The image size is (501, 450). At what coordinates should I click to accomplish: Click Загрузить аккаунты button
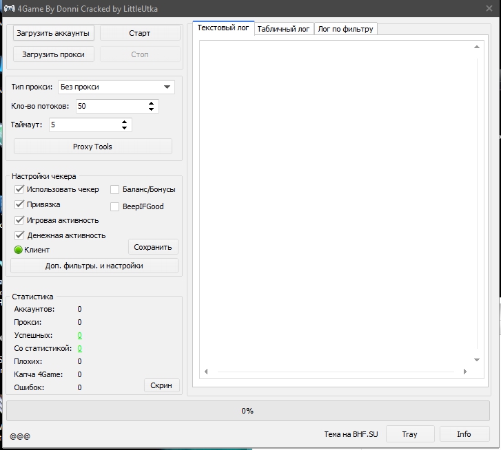tap(53, 33)
